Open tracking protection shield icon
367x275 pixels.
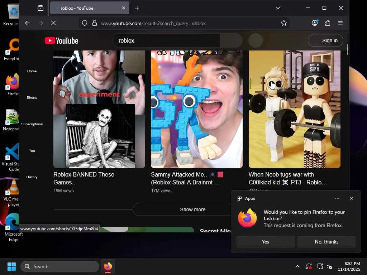point(85,23)
